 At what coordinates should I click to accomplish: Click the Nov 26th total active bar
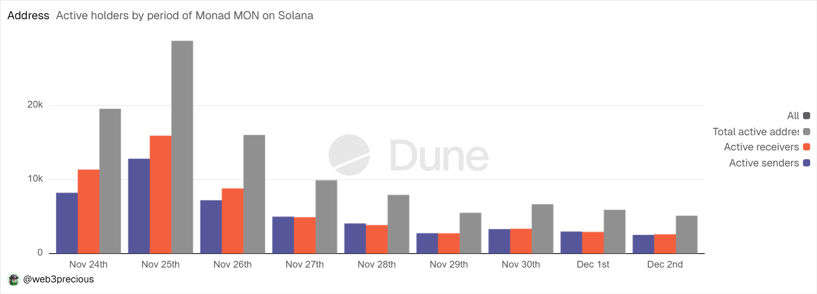point(254,194)
